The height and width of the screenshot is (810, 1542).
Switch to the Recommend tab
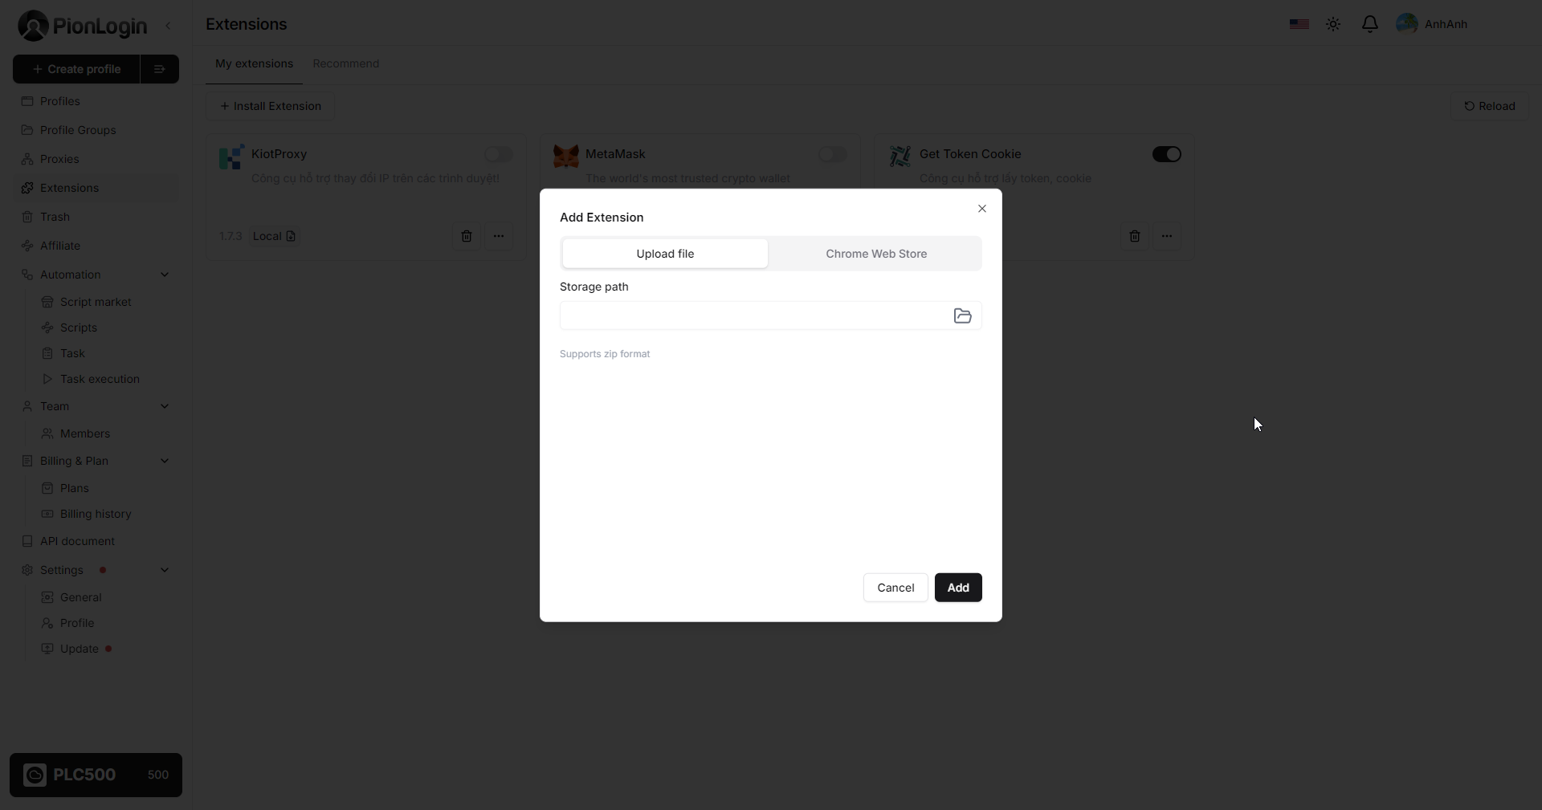[345, 63]
